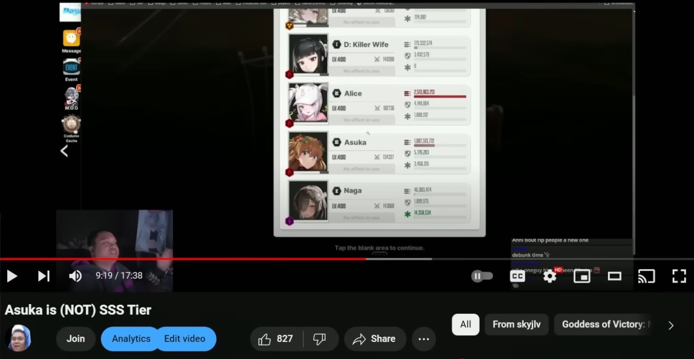Enter fullscreen mode
Viewport: 694px width, 359px height.
(679, 276)
